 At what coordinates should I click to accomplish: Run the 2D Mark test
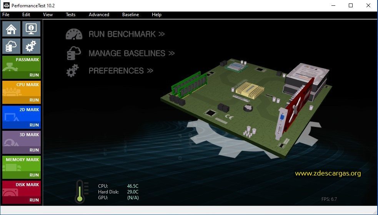tap(34, 125)
